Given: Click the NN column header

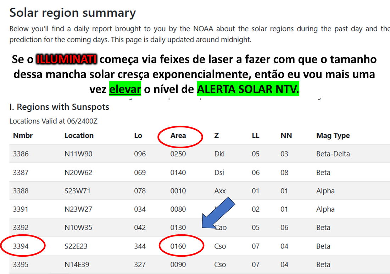Looking at the screenshot, I should (x=286, y=136).
